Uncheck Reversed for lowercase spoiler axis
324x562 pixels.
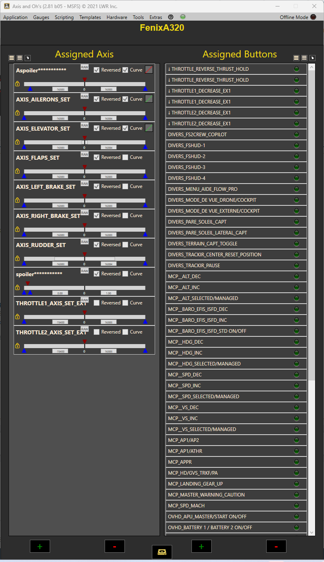[x=97, y=273]
